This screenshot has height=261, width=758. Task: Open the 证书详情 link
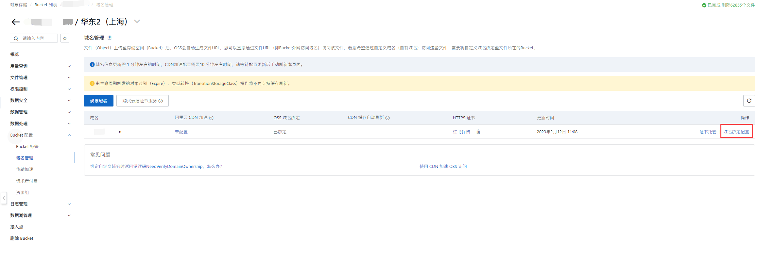click(461, 132)
